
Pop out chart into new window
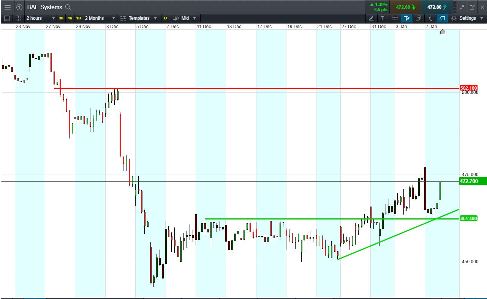pyautogui.click(x=472, y=7)
